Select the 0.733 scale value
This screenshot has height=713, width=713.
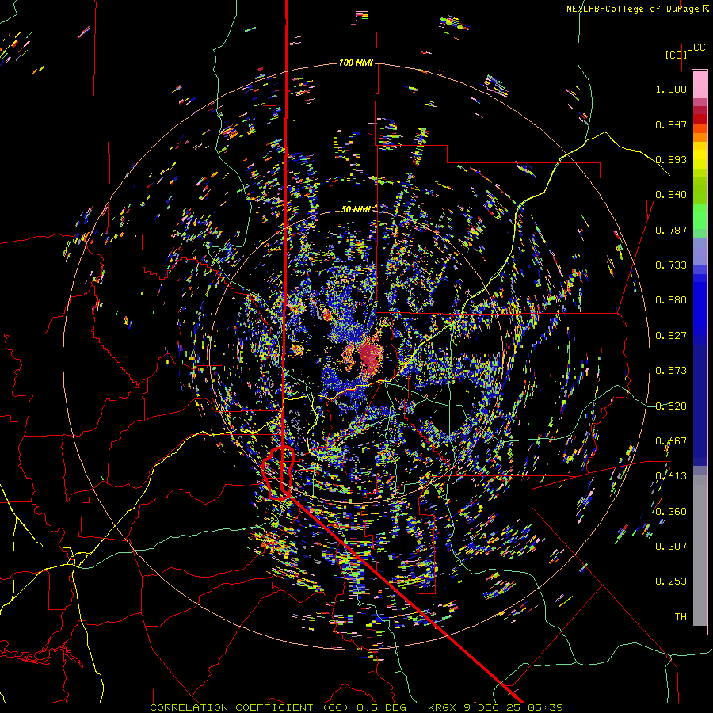(x=671, y=265)
